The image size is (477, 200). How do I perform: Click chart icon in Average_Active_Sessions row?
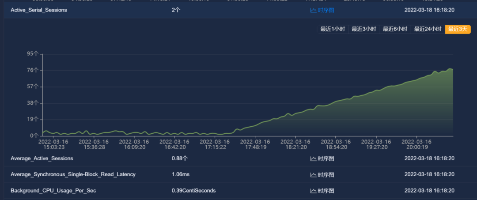(x=313, y=158)
